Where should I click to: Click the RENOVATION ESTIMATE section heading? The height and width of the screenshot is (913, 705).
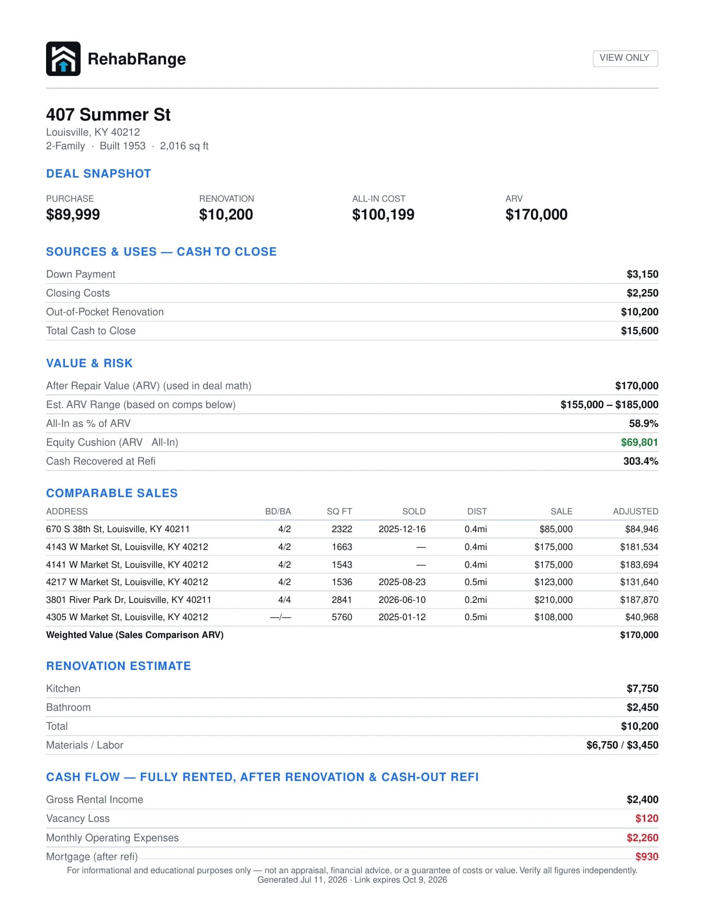[x=119, y=666]
